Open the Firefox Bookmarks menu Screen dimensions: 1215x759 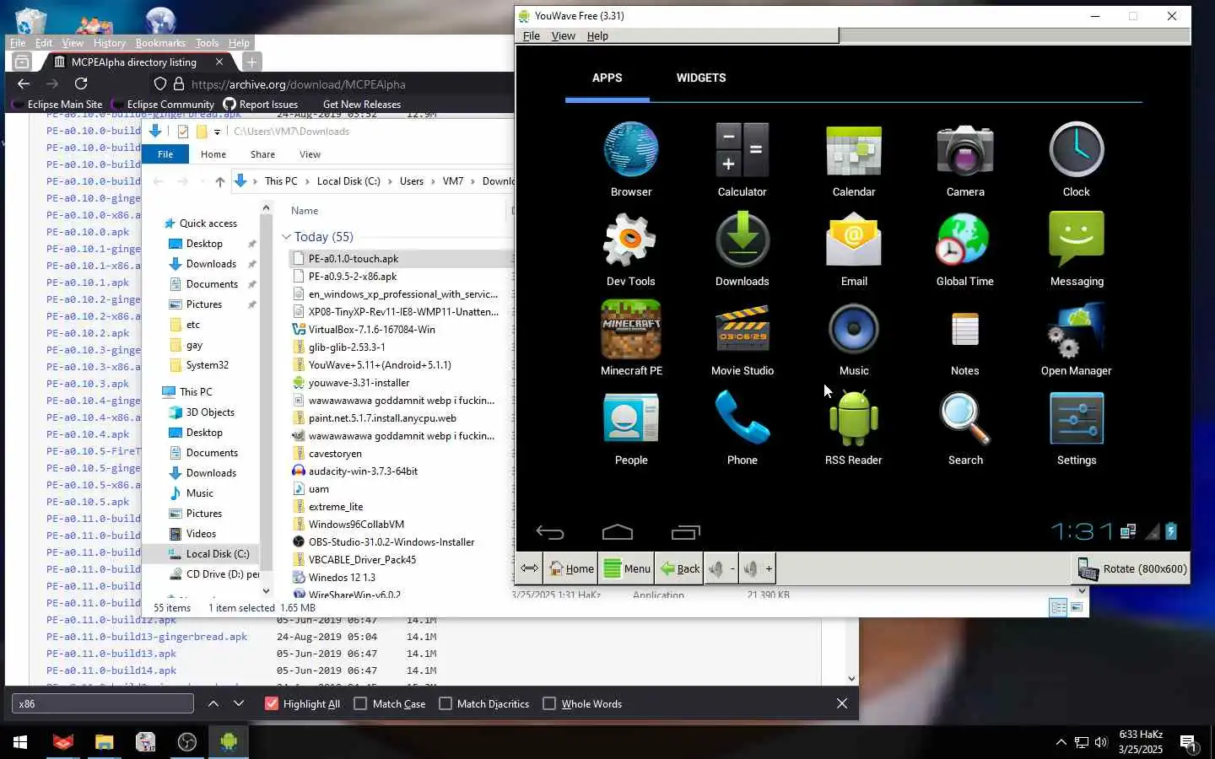point(160,43)
